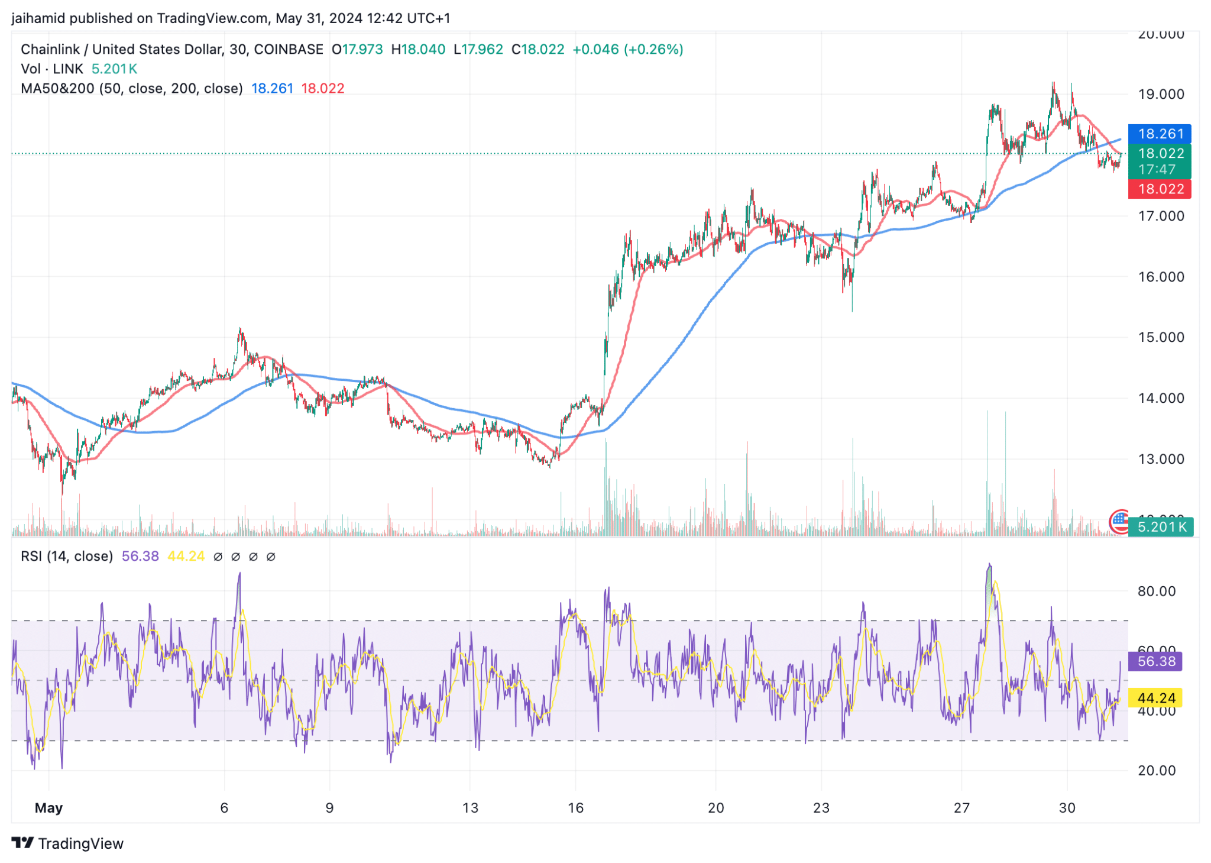This screenshot has width=1211, height=863.
Task: Click the 20 date label on time axis
Action: (x=716, y=807)
